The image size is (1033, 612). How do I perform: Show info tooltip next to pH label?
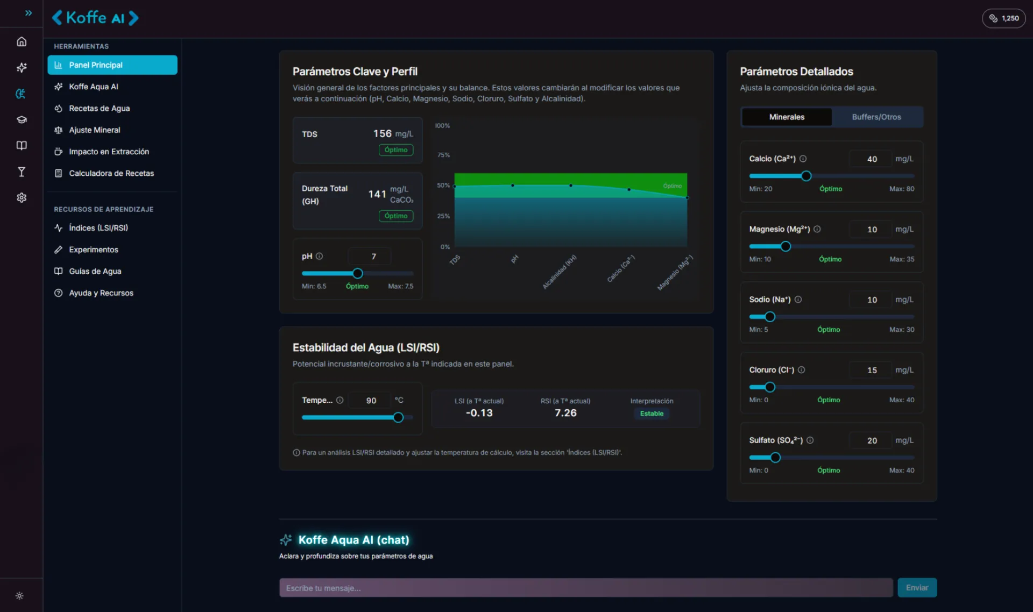(319, 257)
